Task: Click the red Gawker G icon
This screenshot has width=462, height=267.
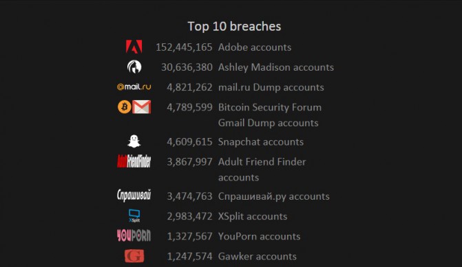Action: pyautogui.click(x=134, y=256)
